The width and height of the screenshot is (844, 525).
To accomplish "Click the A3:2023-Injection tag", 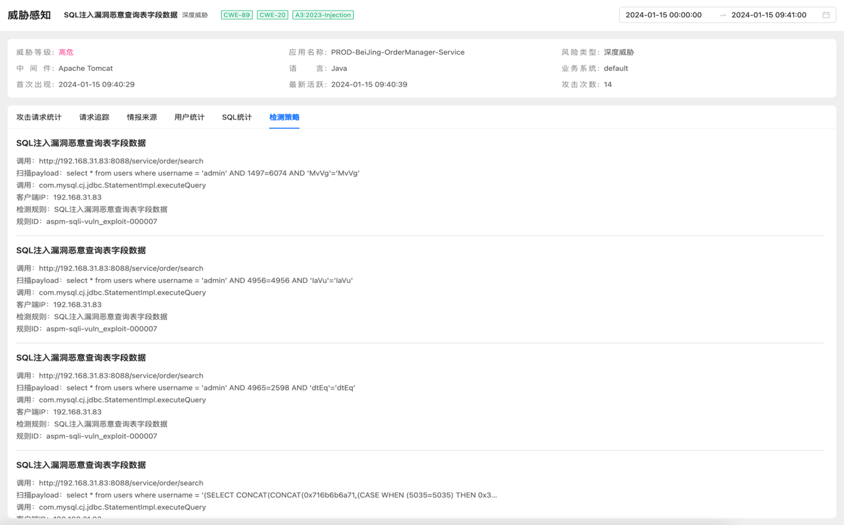I will [x=323, y=15].
